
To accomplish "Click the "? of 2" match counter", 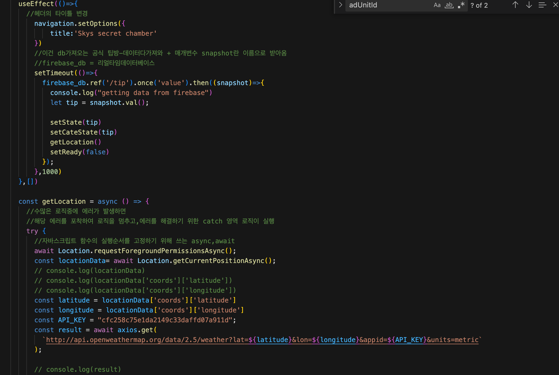I will [479, 5].
